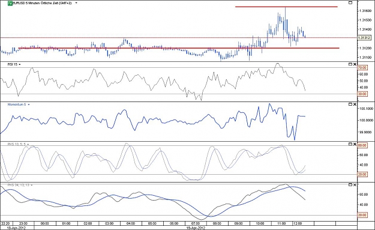Select the 20.00 level label in PHS 10 panel
This screenshot has height=230, width=375.
click(x=362, y=175)
